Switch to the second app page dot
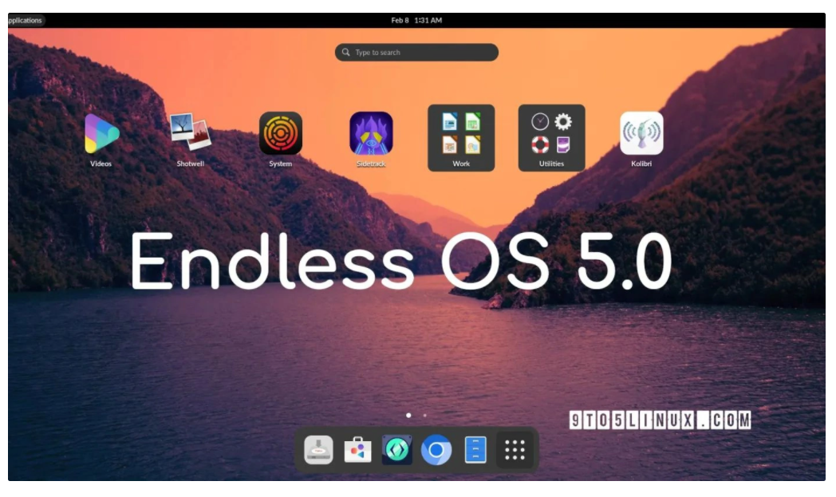836x497 pixels. 425,415
